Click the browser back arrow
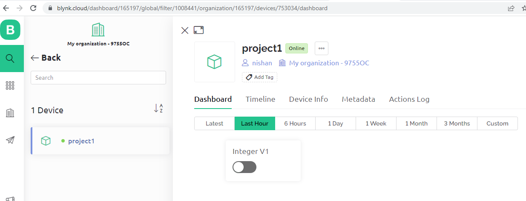This screenshot has height=201, width=526. 6,8
